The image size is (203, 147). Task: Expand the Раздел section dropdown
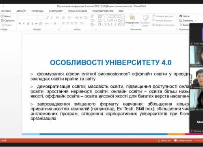tap(7, 25)
